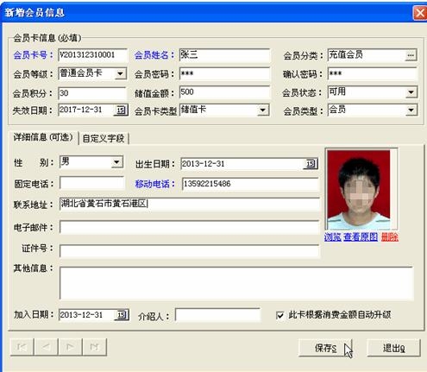Click the 保存 save button
427x372 pixels.
(x=325, y=348)
